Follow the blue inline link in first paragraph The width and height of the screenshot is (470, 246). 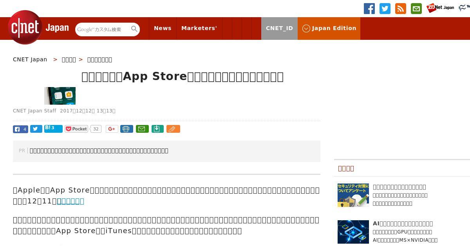(x=70, y=201)
